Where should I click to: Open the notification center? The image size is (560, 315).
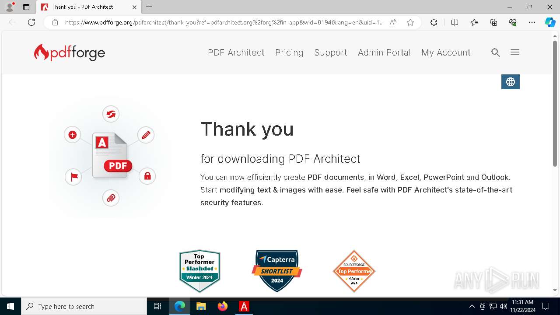click(x=546, y=306)
